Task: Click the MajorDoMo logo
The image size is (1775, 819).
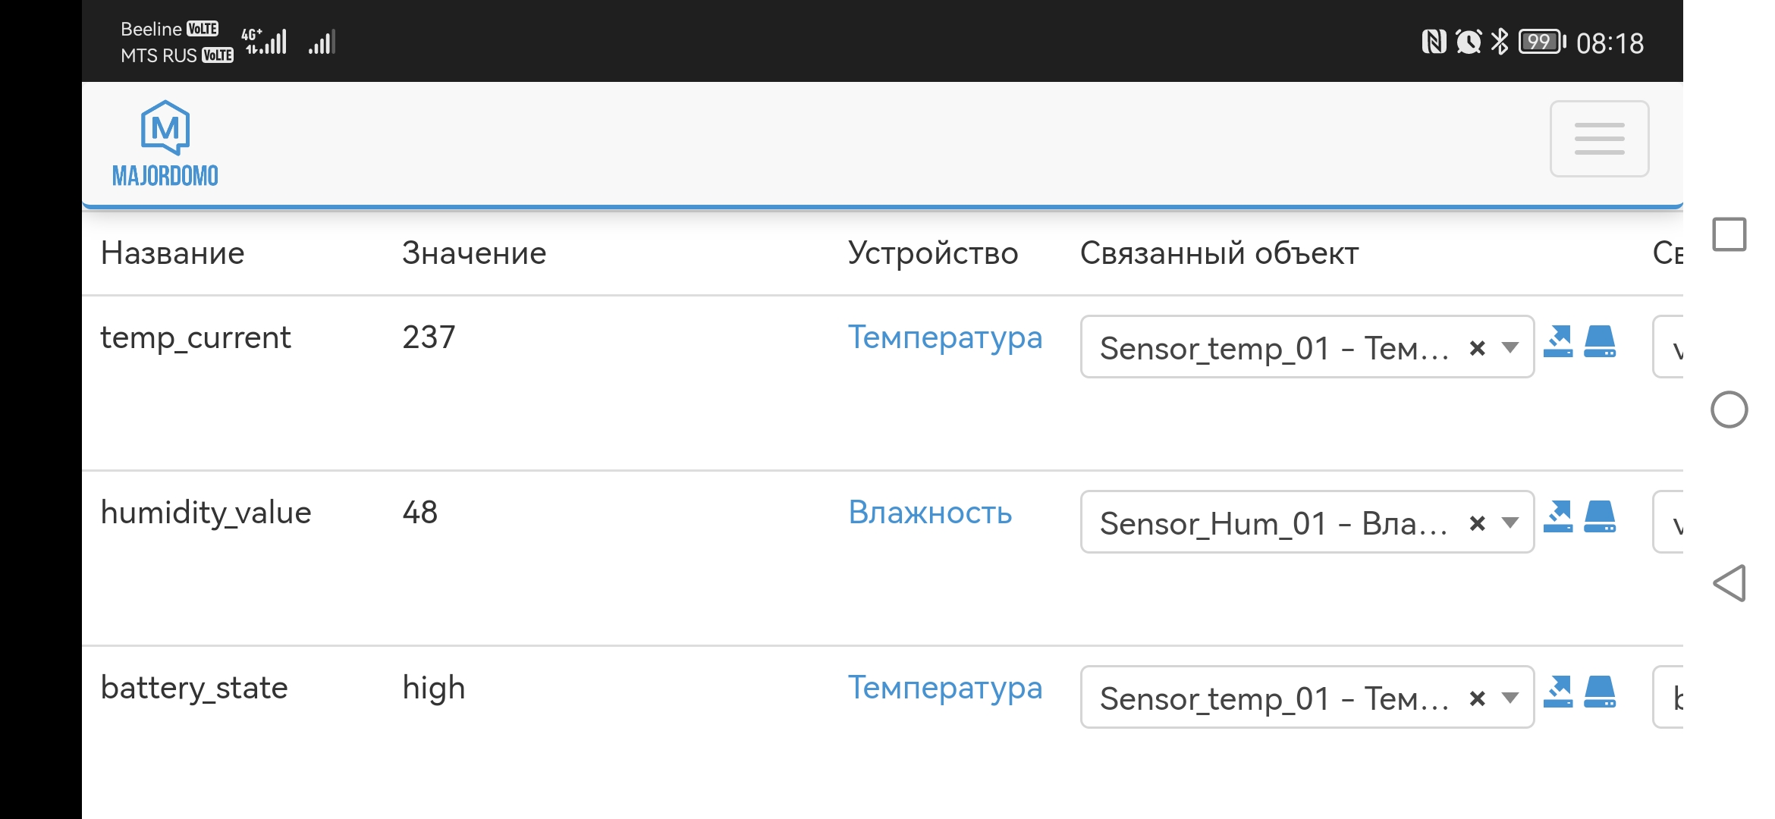Action: point(164,140)
